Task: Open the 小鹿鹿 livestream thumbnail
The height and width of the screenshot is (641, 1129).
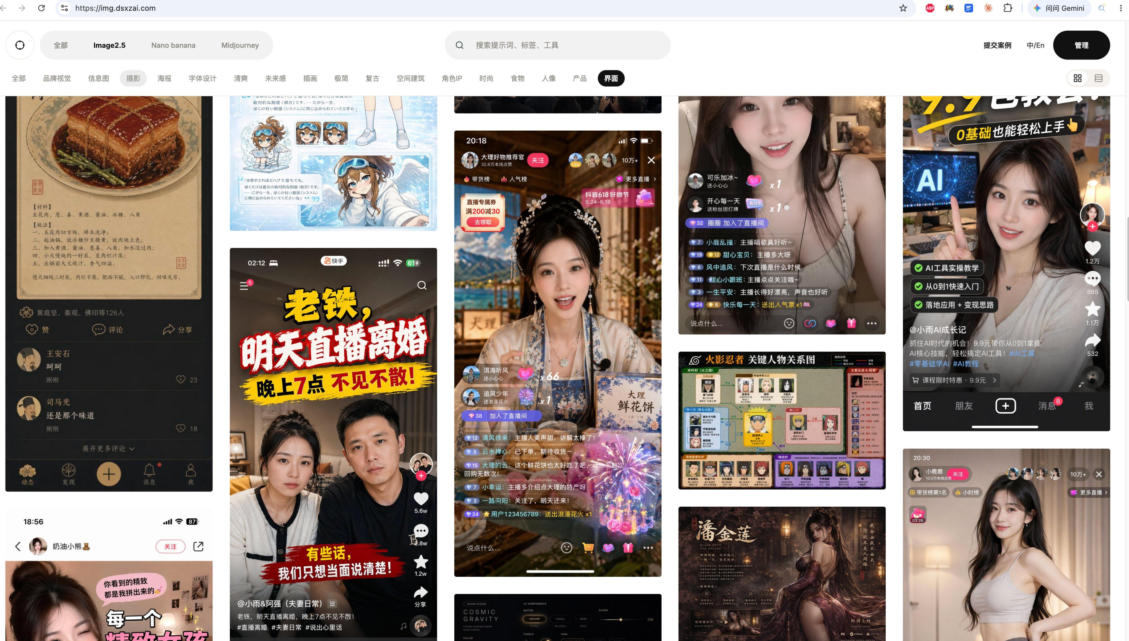Action: (x=1007, y=545)
